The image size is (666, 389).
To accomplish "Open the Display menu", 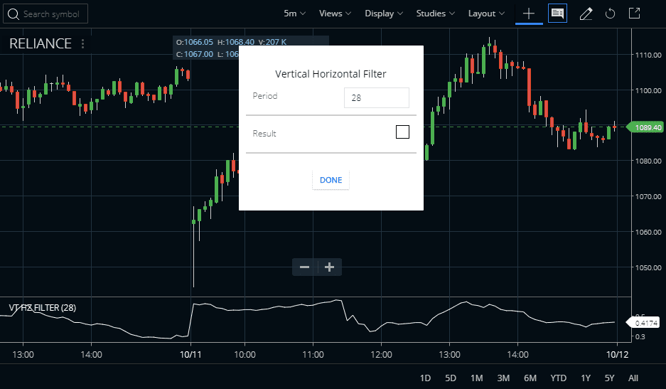I will coord(384,14).
